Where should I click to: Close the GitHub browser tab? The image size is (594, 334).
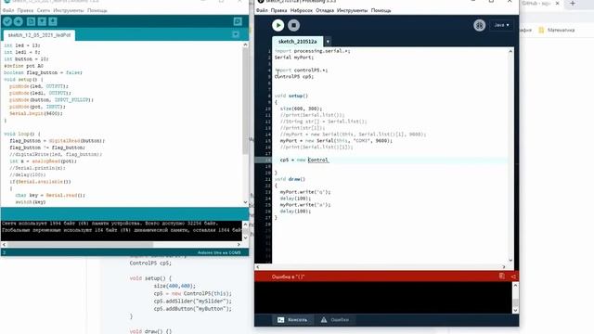click(557, 4)
